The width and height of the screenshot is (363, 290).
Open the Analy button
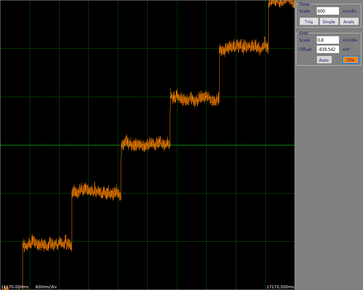349,22
